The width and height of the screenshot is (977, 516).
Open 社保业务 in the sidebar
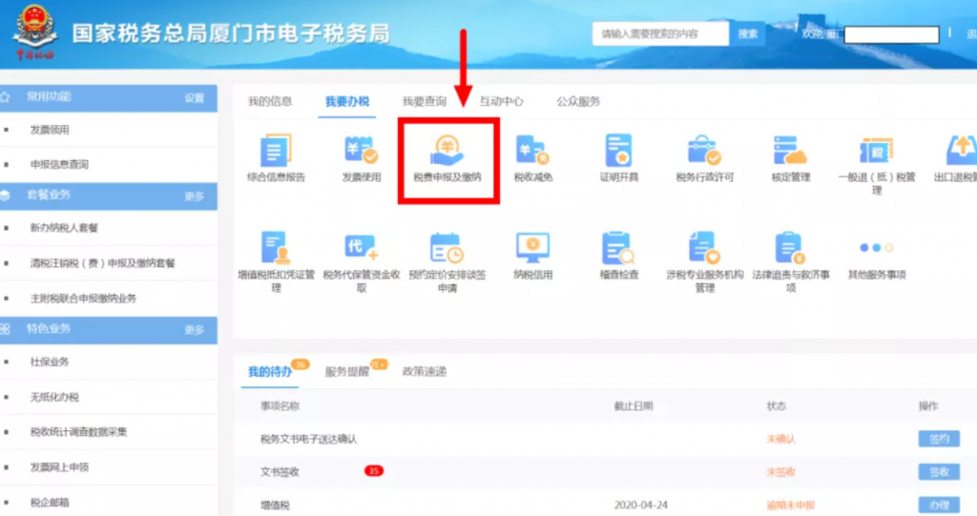point(50,362)
